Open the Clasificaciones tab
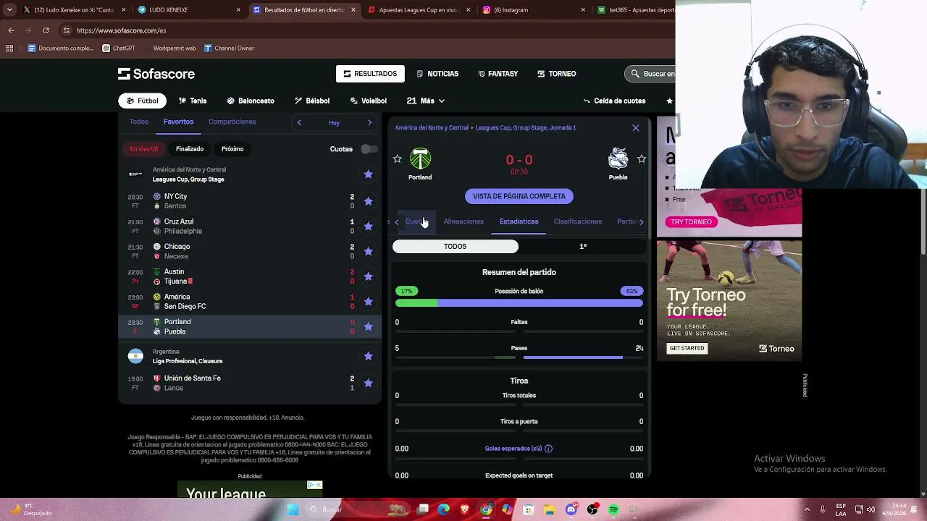Image resolution: width=927 pixels, height=521 pixels. point(577,221)
